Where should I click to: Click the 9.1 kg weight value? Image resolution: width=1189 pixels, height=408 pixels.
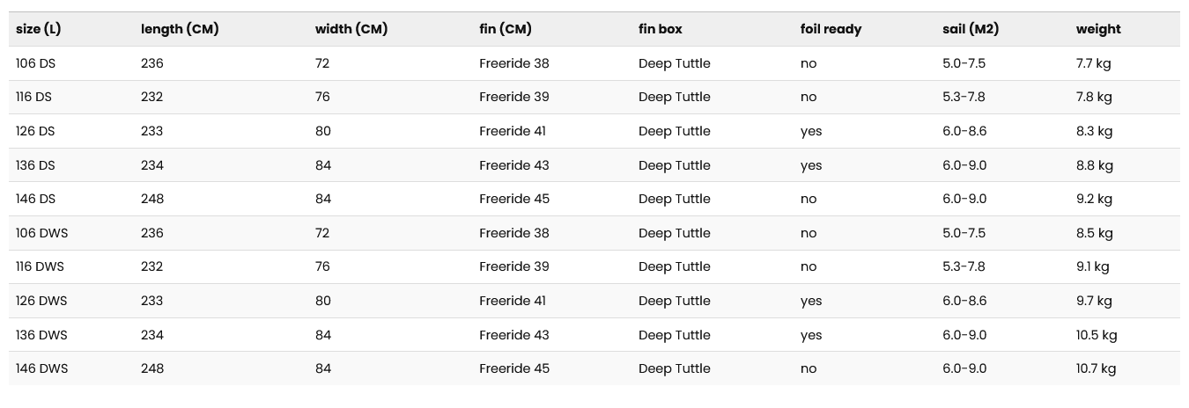pos(1092,266)
